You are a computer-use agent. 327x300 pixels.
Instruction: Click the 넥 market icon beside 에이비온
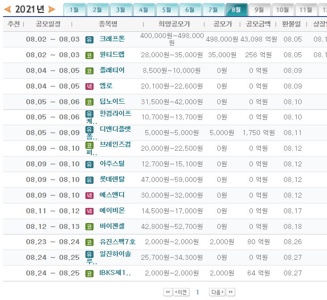coord(89,211)
